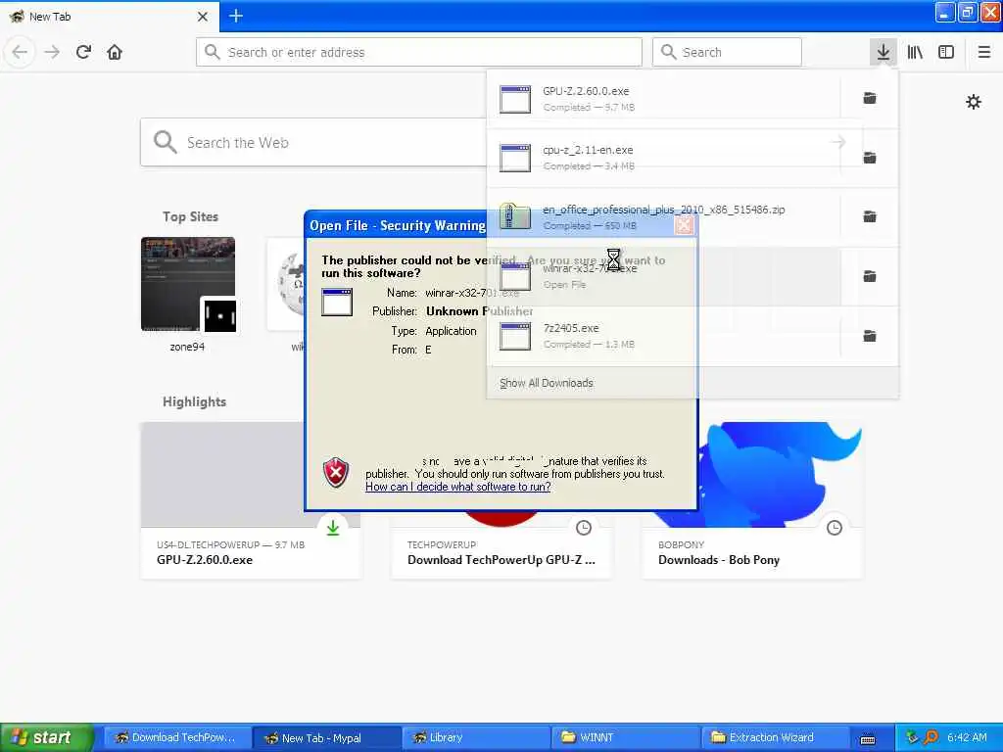Open the Windows start menu

(47, 737)
